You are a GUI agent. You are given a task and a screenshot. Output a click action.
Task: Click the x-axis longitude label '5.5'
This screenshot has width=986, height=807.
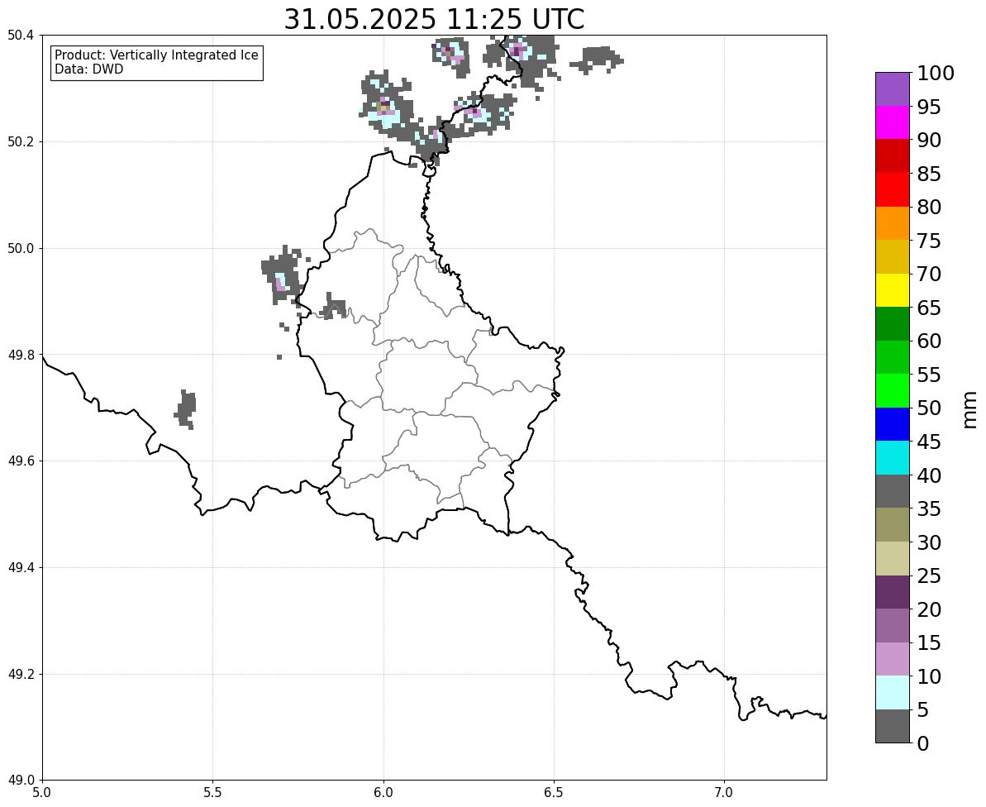[212, 793]
